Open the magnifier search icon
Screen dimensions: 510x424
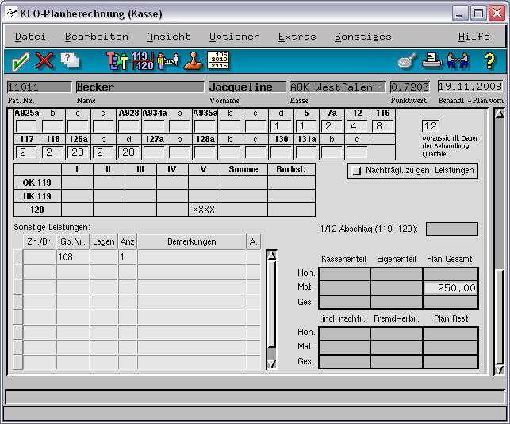pyautogui.click(x=407, y=61)
